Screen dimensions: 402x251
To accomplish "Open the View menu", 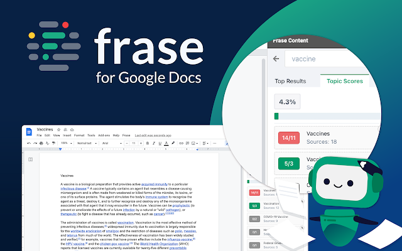I will [x=57, y=136].
